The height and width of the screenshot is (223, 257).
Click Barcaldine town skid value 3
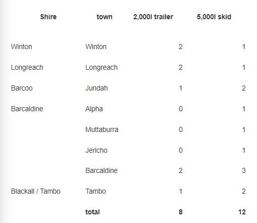[244, 170]
